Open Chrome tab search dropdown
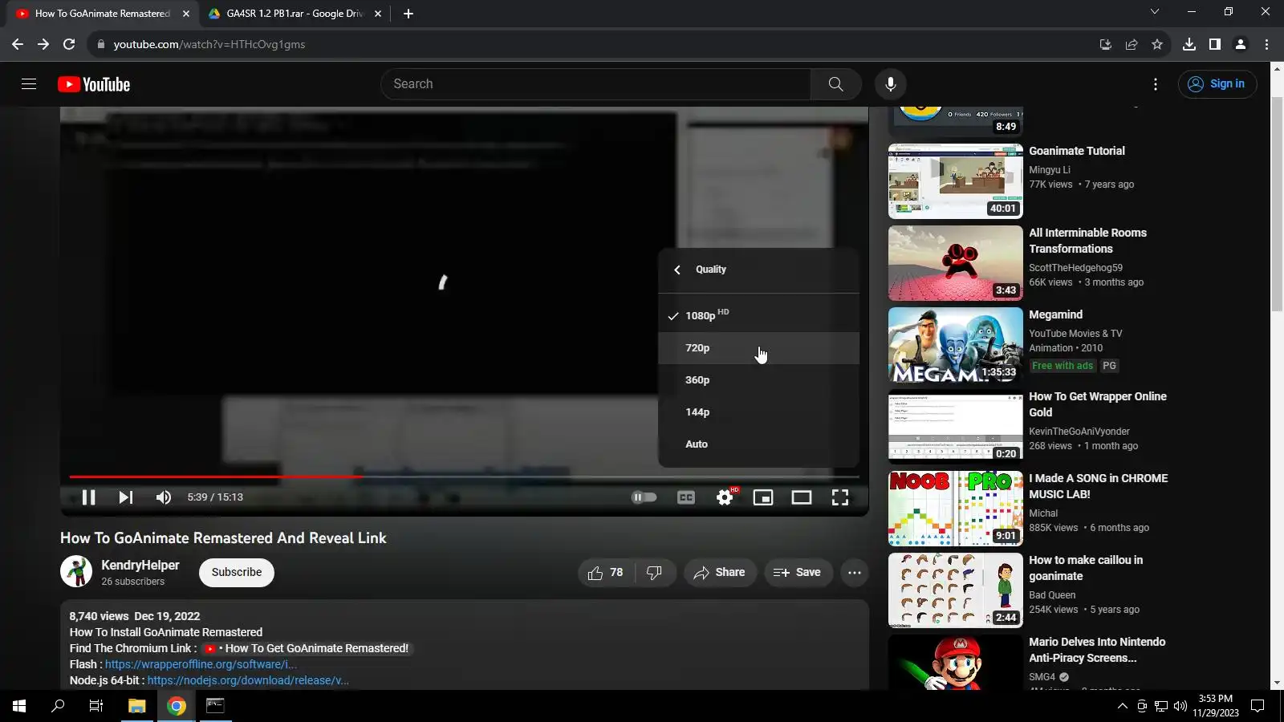 coord(1155,12)
